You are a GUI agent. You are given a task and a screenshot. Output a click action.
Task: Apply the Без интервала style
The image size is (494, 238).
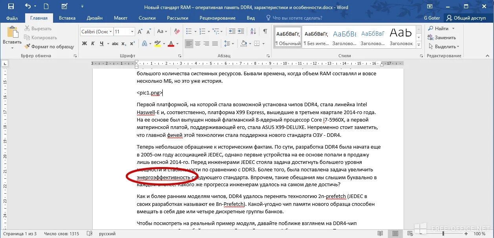click(x=316, y=38)
